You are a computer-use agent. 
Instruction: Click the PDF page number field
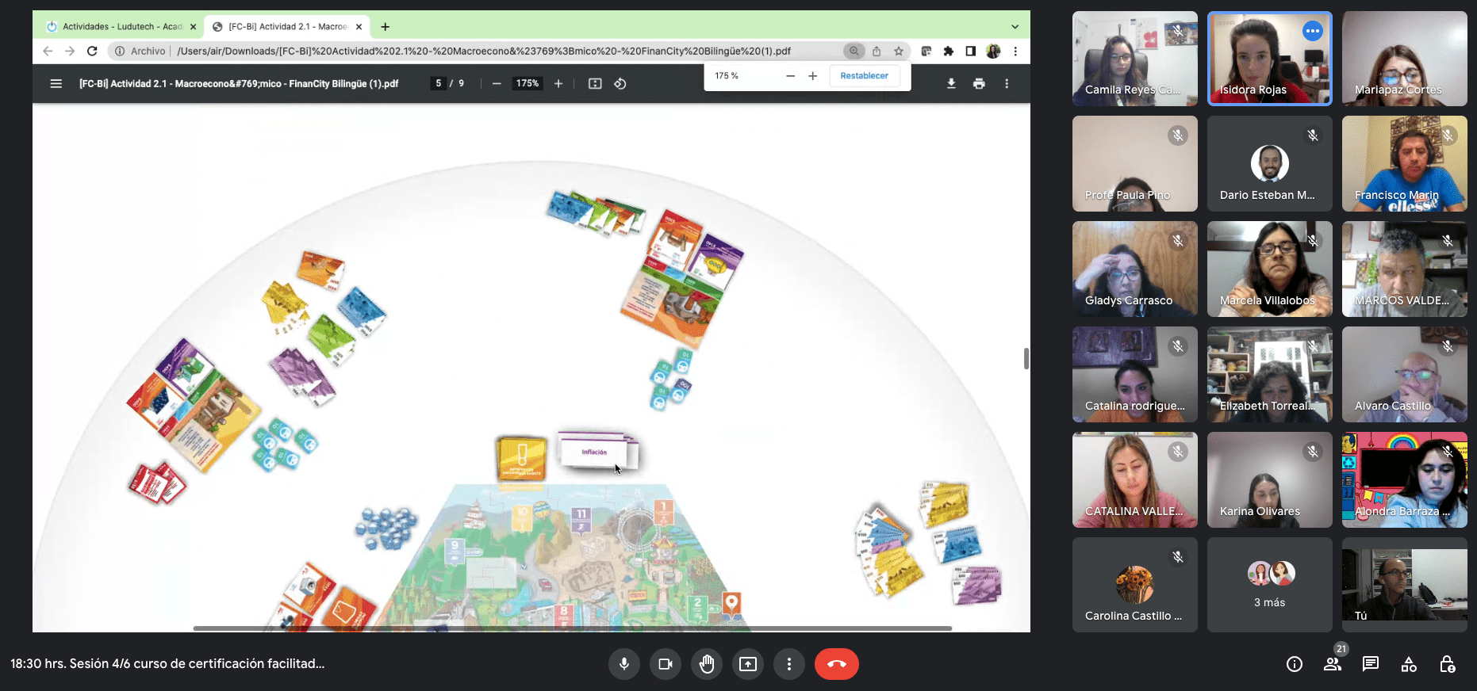pyautogui.click(x=439, y=83)
